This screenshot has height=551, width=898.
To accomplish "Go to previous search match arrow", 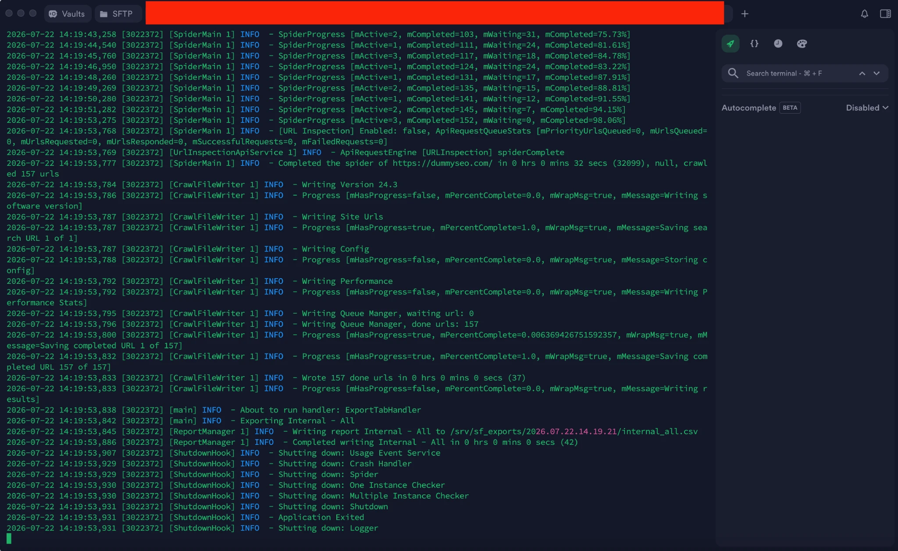I will click(x=862, y=73).
